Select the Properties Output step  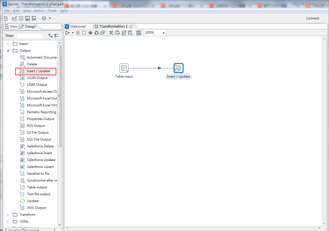pyautogui.click(x=37, y=119)
